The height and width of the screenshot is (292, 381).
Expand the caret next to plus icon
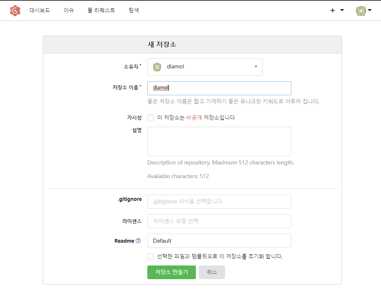tap(342, 10)
